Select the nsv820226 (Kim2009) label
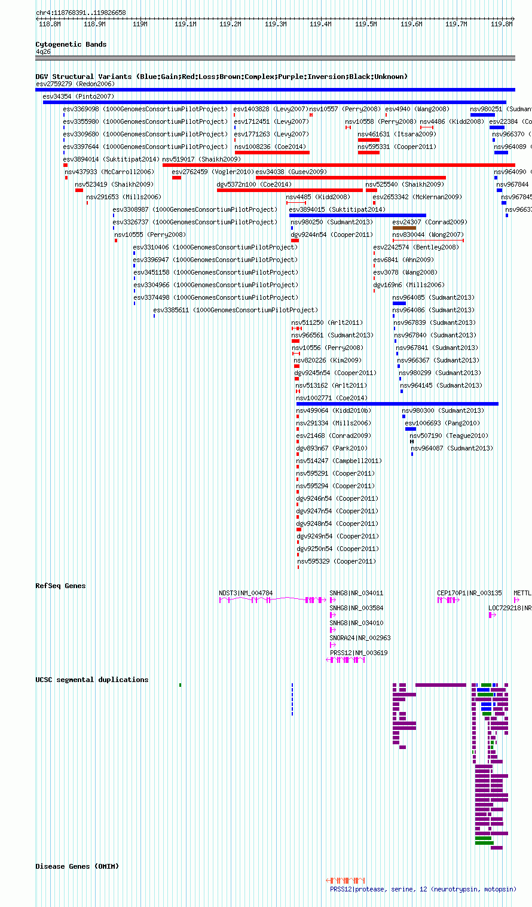This screenshot has height=907, width=532. [x=328, y=360]
